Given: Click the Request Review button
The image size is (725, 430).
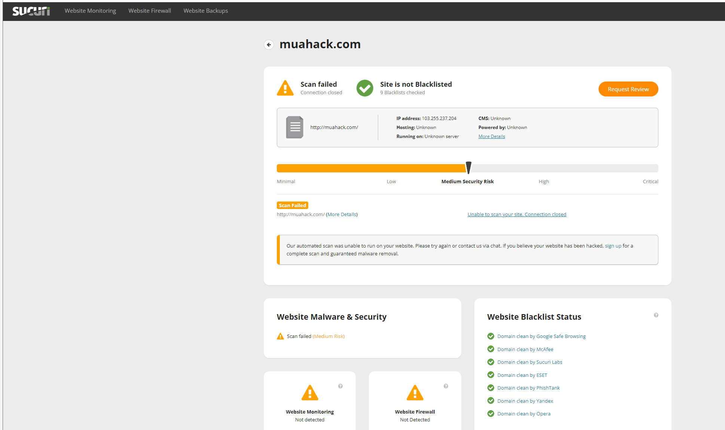Looking at the screenshot, I should pyautogui.click(x=628, y=89).
